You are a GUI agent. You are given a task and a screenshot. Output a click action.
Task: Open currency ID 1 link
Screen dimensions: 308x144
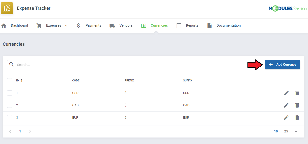17,93
